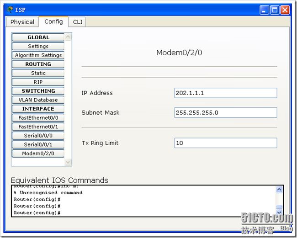This screenshot has height=238, width=297.
Task: Open Algorithm Settings
Action: pyautogui.click(x=38, y=55)
